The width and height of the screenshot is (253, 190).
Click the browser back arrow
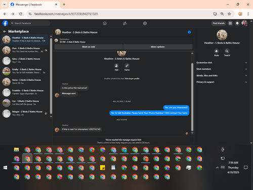(x=5, y=14)
